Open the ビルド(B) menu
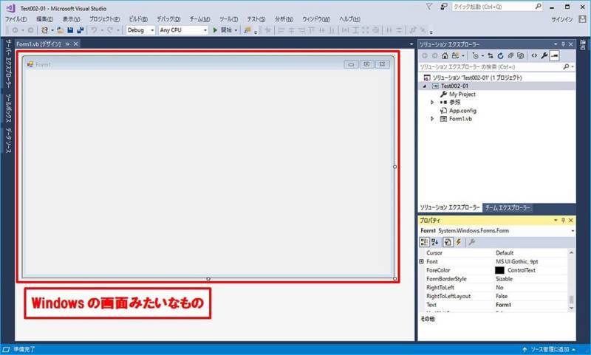Viewport: 591px width, 355px height. 138,19
